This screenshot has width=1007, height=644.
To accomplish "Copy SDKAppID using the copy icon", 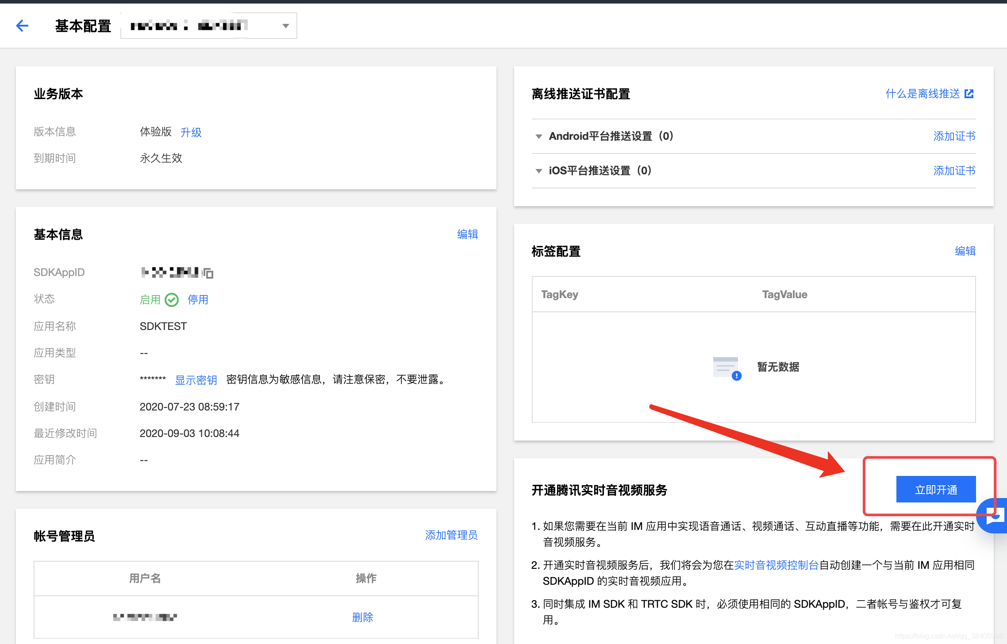I will [x=208, y=273].
